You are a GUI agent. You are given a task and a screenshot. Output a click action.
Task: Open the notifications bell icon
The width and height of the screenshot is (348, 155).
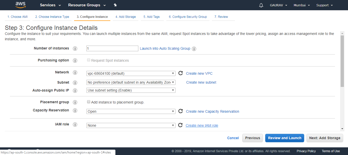pyautogui.click(x=261, y=5)
